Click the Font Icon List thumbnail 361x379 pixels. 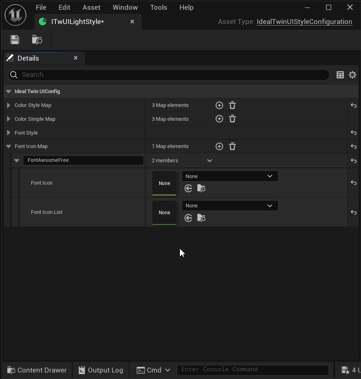pos(164,213)
